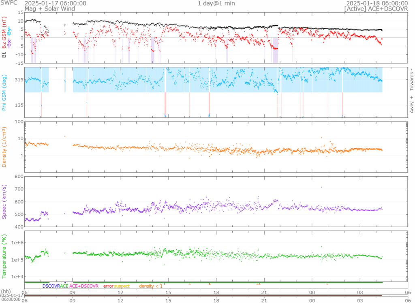Toggle the black Bt series label
Viewport: 415px width, 303px height.
coord(4,54)
